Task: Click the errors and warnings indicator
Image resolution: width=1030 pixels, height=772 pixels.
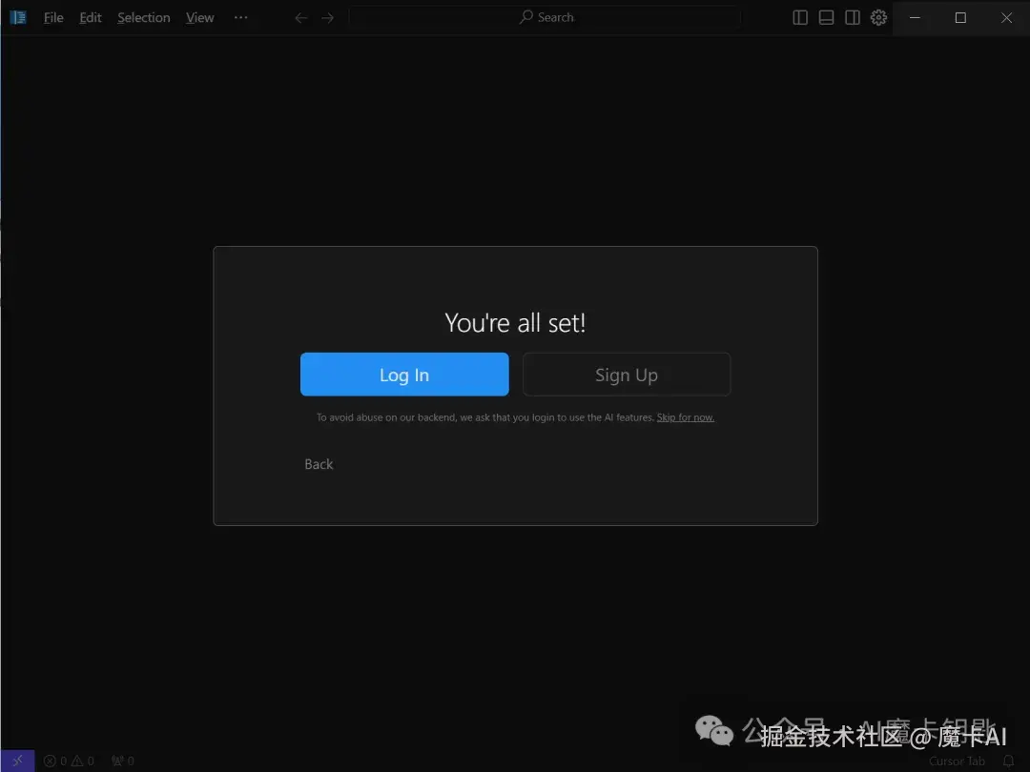Action: coord(69,760)
